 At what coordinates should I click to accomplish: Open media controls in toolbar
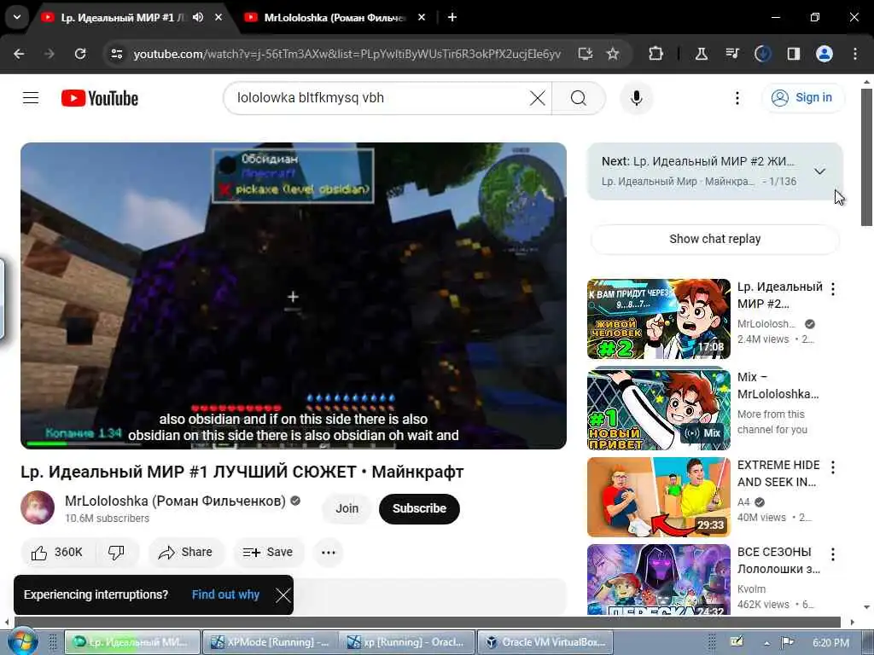731,54
